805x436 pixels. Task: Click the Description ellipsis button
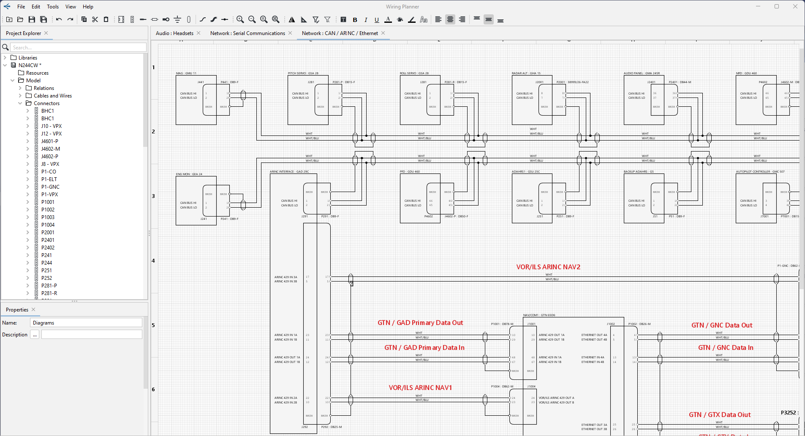click(x=35, y=335)
